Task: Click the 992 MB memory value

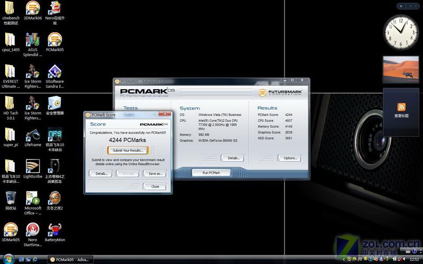Action: coord(204,135)
